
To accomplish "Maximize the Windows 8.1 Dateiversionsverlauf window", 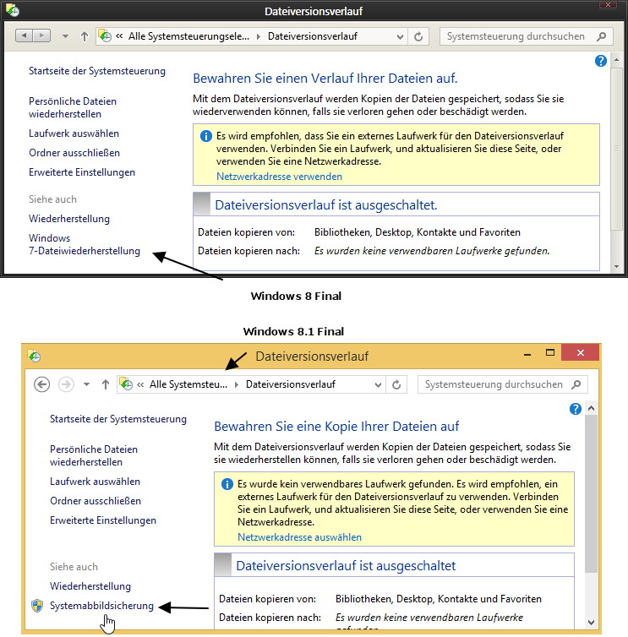I will 550,352.
